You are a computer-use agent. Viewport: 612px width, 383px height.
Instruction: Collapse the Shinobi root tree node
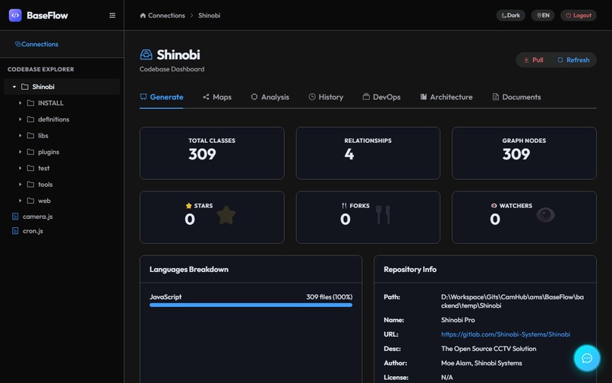pyautogui.click(x=14, y=87)
